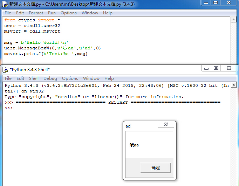Open the Run menu in the editor
Image resolution: width=239 pixels, height=186 pixels.
52,13
